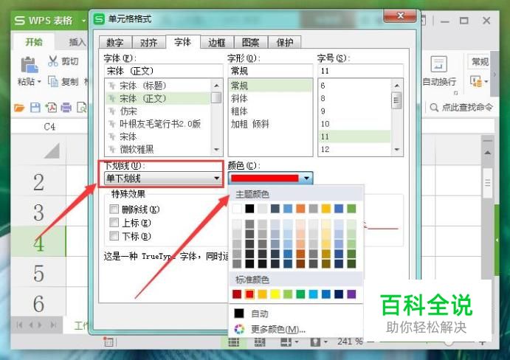Click the select-all corner triangle
This screenshot has width=510, height=360.
point(52,151)
